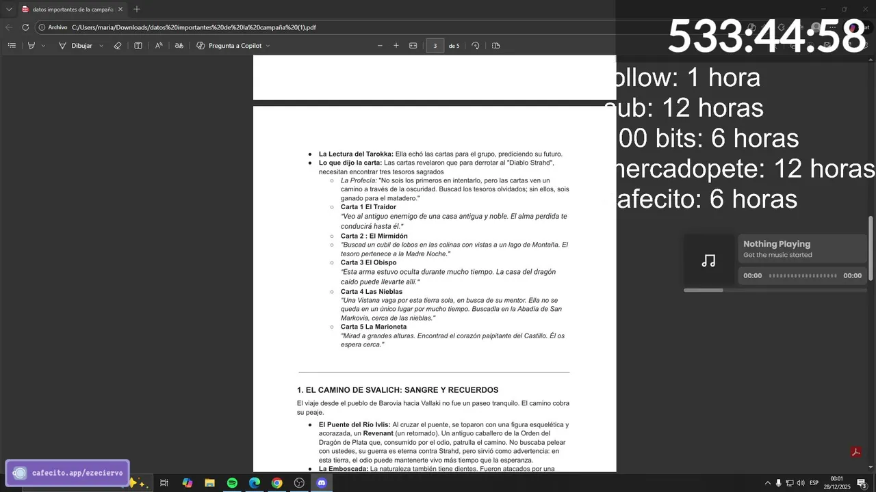The height and width of the screenshot is (492, 876).
Task: Expand hidden system tray icons
Action: point(767,483)
